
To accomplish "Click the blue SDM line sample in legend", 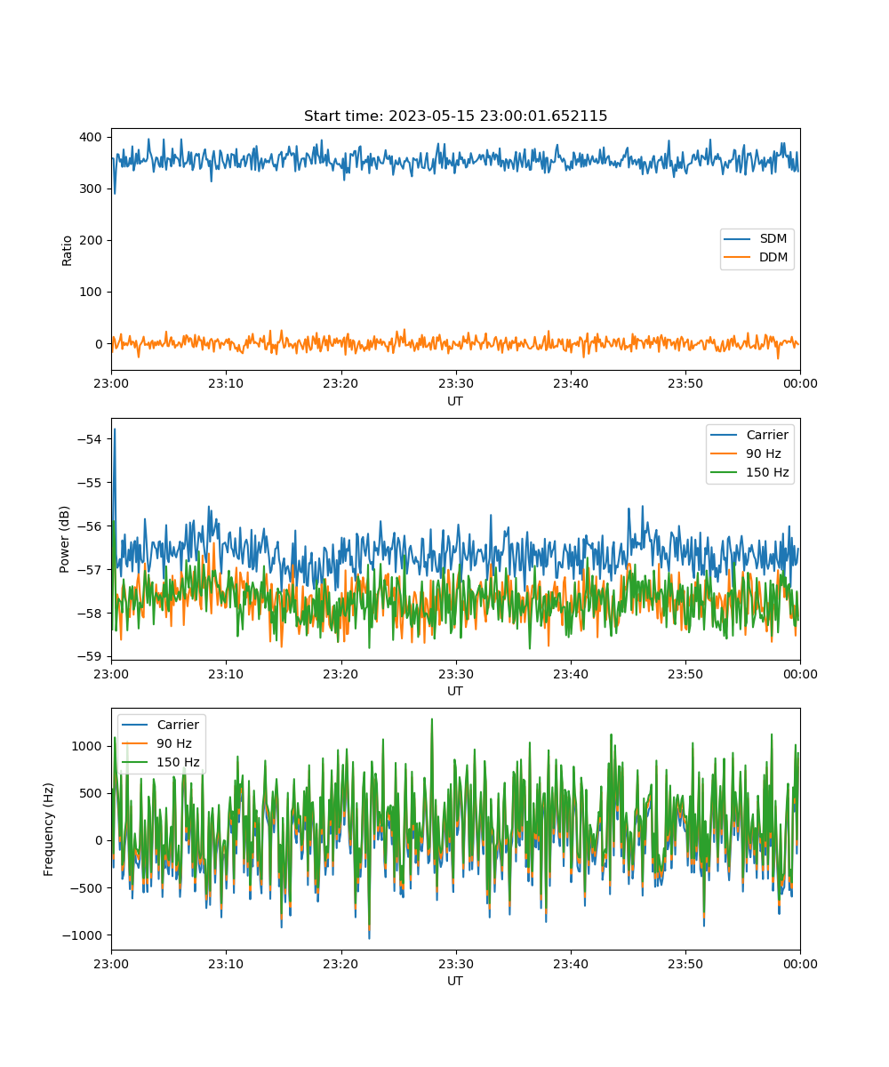I will tap(739, 240).
